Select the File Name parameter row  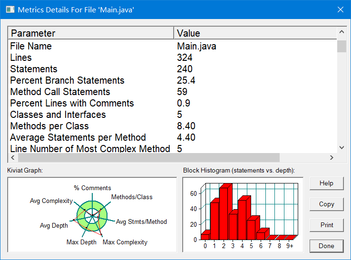click(x=172, y=46)
